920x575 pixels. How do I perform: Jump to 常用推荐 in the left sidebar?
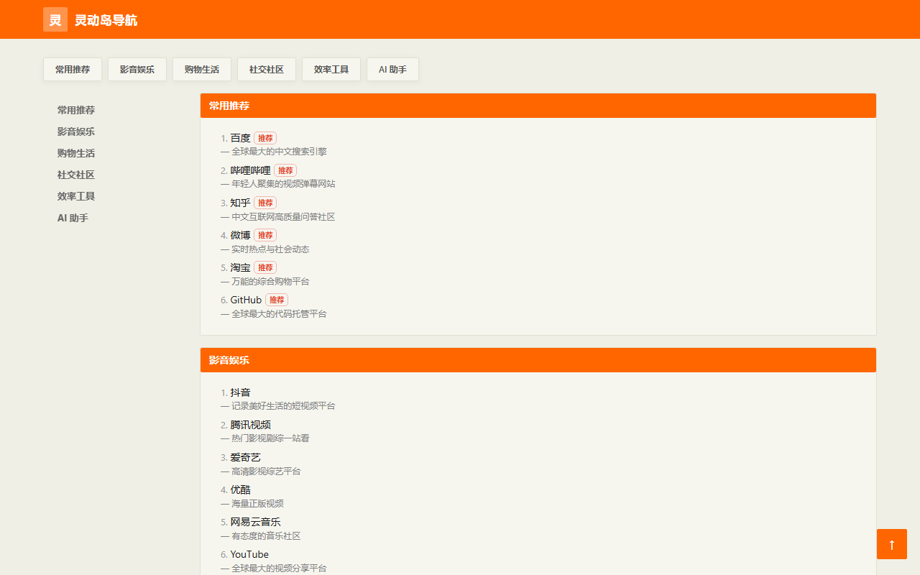76,110
